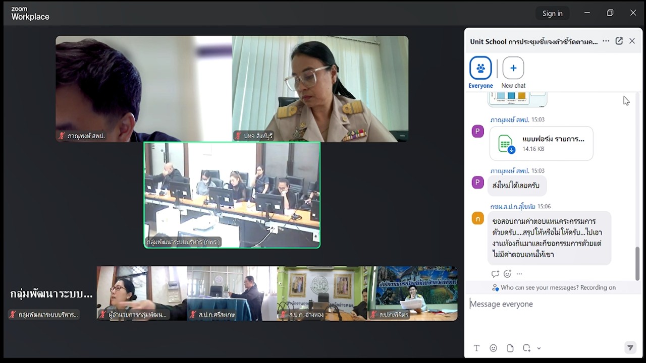
Task: Add an emoji reaction to กชผ.ล.ป.ก.สุโขทัย's message
Action: coord(507,273)
